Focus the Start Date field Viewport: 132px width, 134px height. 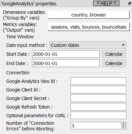click(x=66, y=54)
